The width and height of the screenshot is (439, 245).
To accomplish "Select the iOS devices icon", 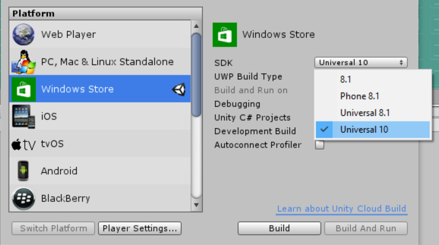I will (23, 116).
